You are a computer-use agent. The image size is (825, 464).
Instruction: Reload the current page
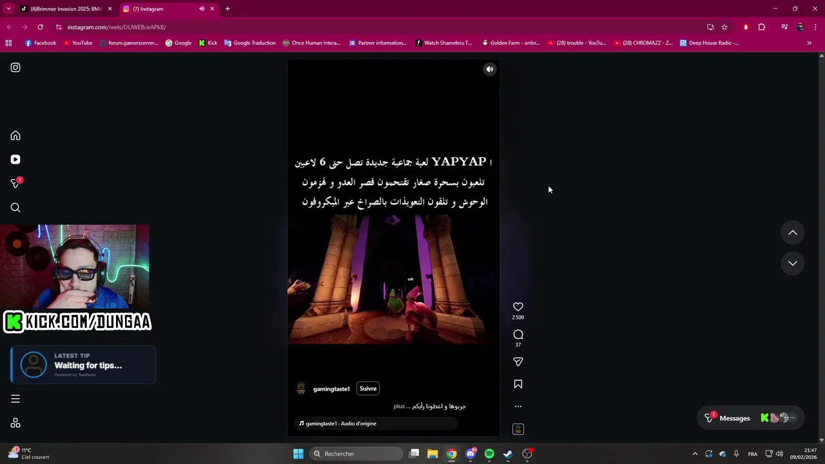40,27
